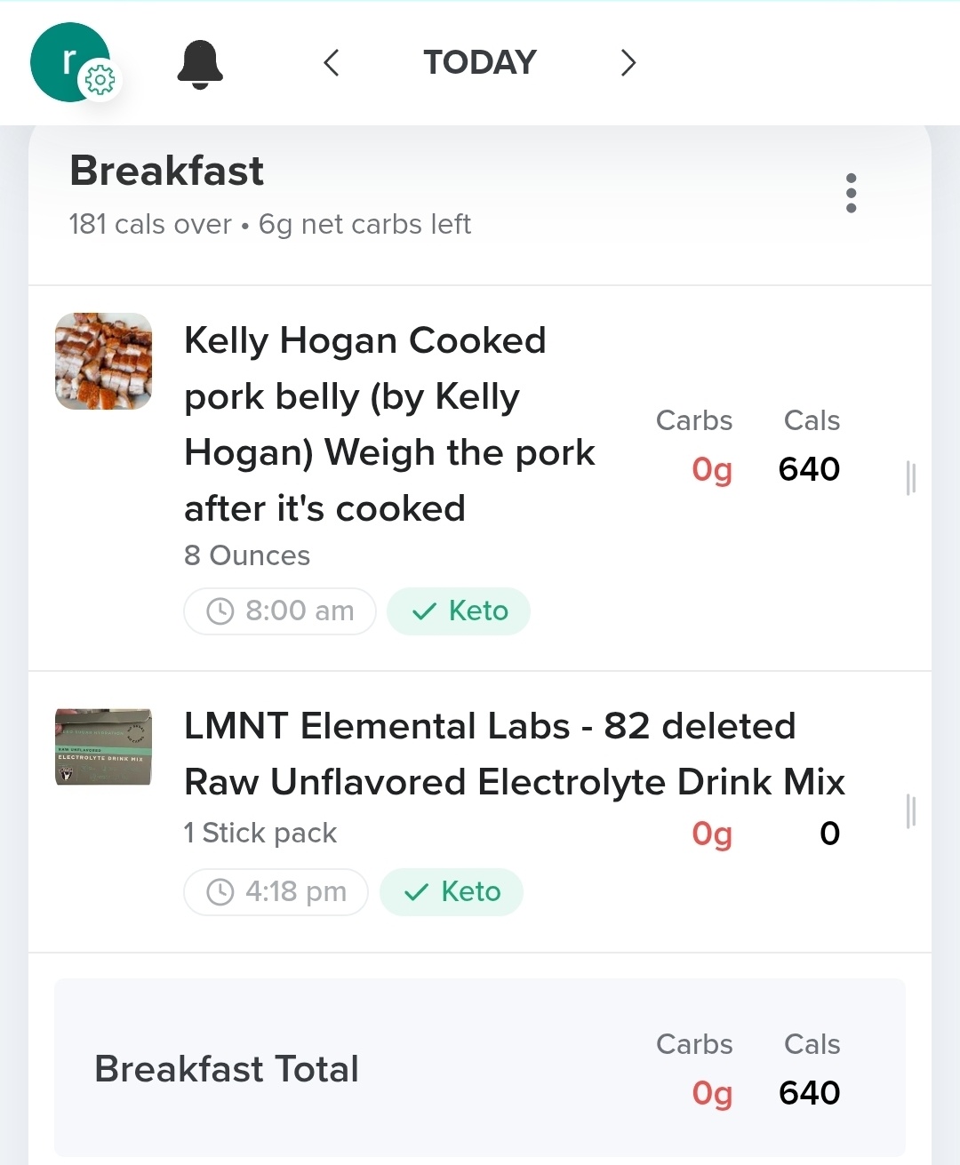960x1165 pixels.
Task: Grab the pork belly entry drag handle
Action: (910, 478)
